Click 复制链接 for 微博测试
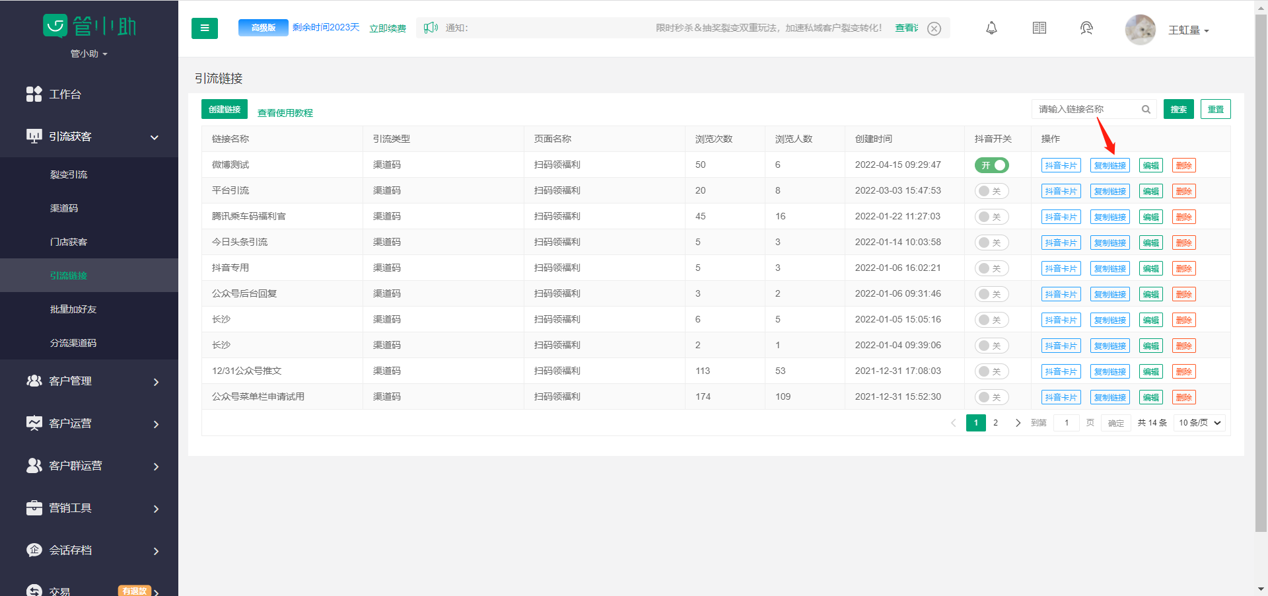 click(1110, 165)
